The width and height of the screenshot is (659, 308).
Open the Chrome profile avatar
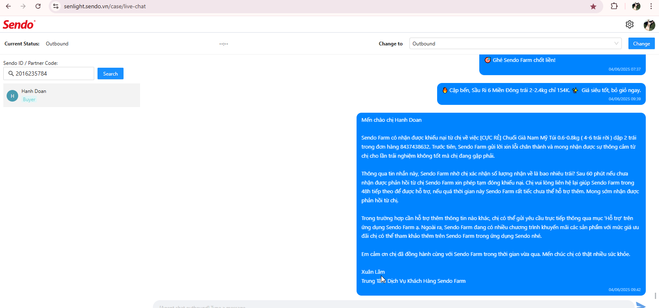click(x=636, y=6)
